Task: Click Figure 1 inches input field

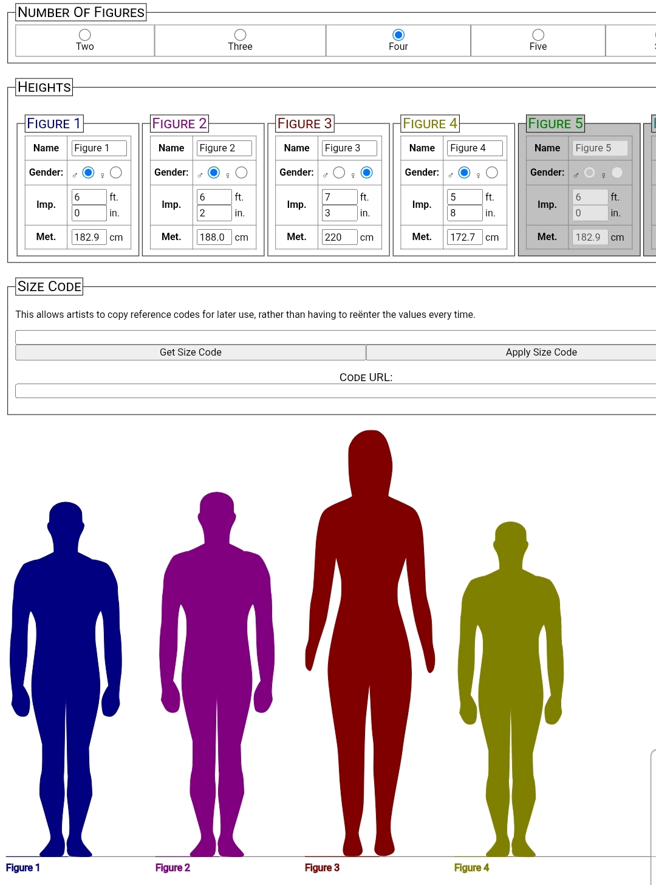Action: click(x=89, y=213)
